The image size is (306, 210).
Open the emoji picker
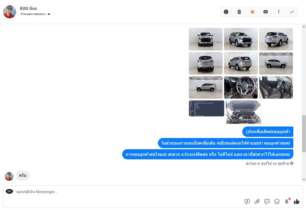[277, 202]
